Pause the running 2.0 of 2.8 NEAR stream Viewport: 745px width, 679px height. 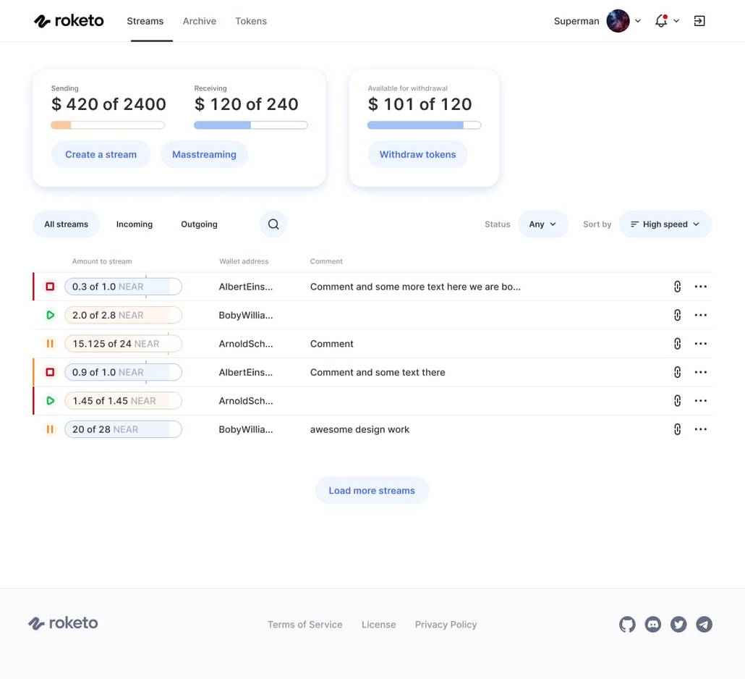[x=49, y=315]
